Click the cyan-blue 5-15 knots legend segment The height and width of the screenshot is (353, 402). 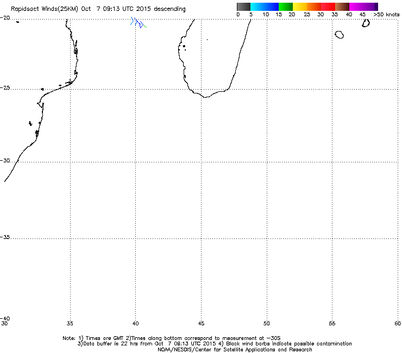265,7
